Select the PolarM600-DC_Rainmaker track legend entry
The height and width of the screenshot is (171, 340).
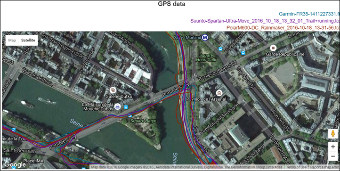pos(283,28)
